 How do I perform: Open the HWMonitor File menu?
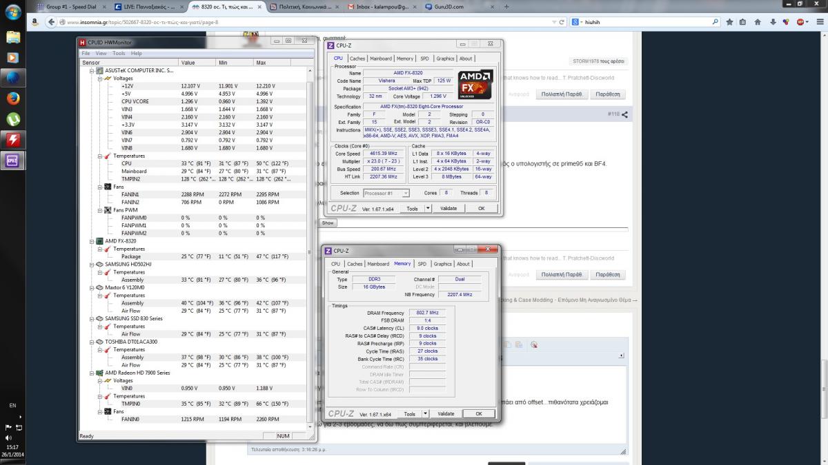point(86,53)
